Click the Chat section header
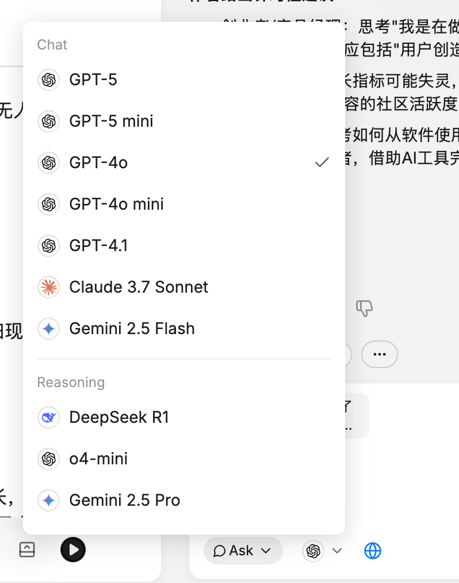The image size is (459, 583). coord(52,44)
